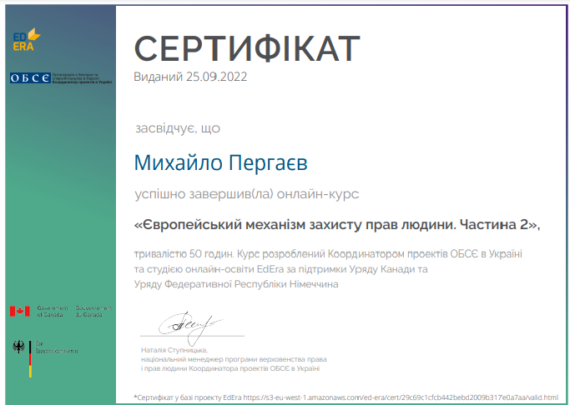
Task: Click the certificate validation URL
Action: click(401, 397)
